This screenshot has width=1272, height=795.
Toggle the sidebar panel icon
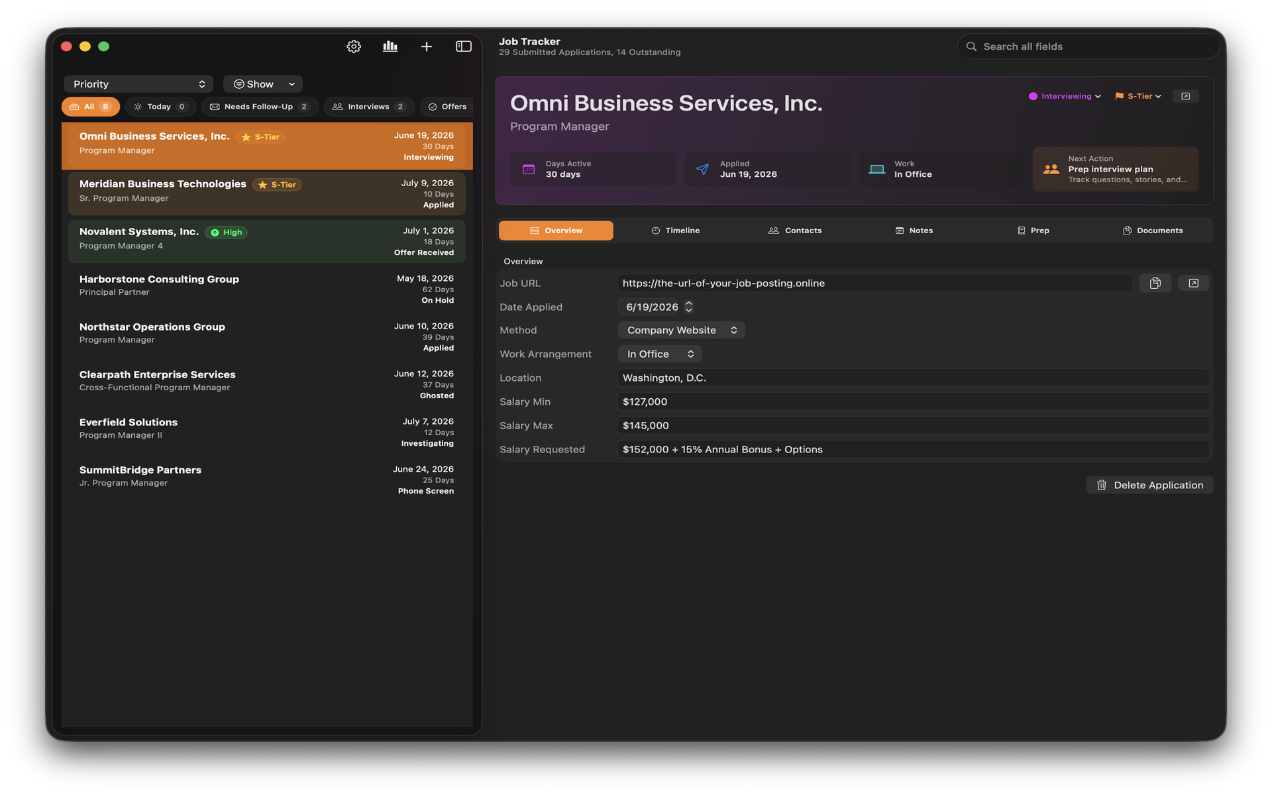464,46
